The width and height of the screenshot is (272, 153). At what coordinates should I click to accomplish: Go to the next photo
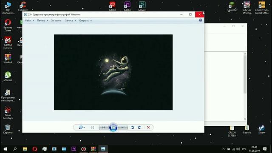click(x=123, y=127)
